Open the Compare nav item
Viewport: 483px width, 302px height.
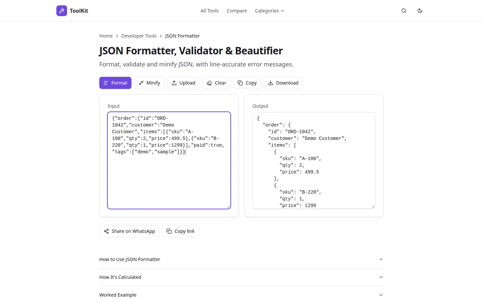click(x=237, y=11)
